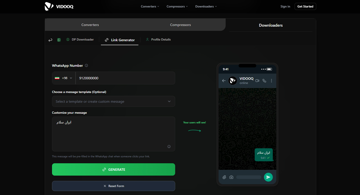This screenshot has height=195, width=360.
Task: Tap the voice call icon in phone preview
Action: pyautogui.click(x=264, y=81)
